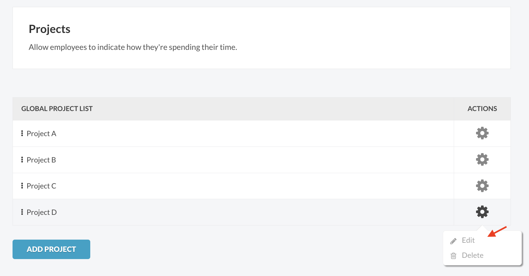Screen dimensions: 529x276
Task: Click the trash can icon in the popup menu
Action: [453, 256]
